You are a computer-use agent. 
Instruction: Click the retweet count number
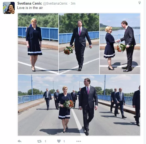click(45, 141)
